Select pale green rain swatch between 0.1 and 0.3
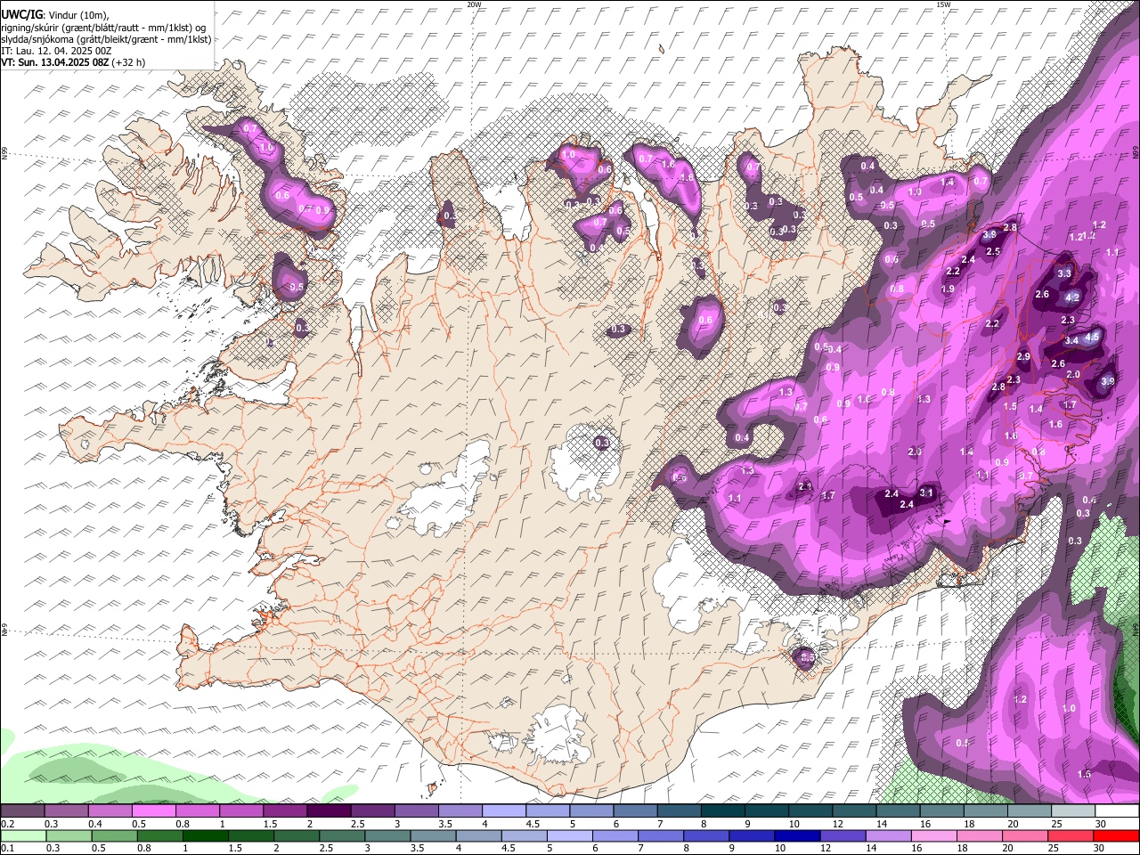1140x855 pixels. click(22, 835)
